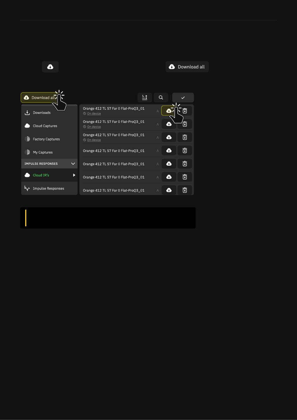Select Cloud Captures in the sidebar
Image resolution: width=297 pixels, height=420 pixels.
[49, 126]
